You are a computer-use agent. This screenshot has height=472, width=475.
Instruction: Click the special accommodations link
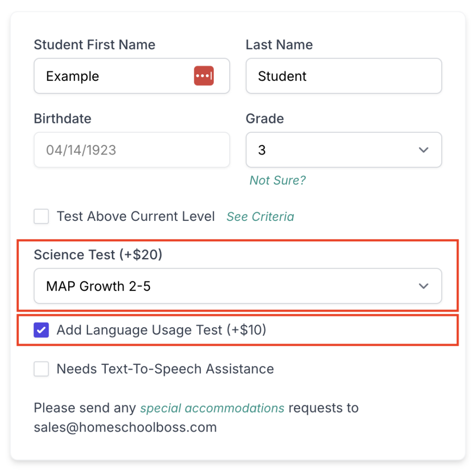tap(212, 408)
